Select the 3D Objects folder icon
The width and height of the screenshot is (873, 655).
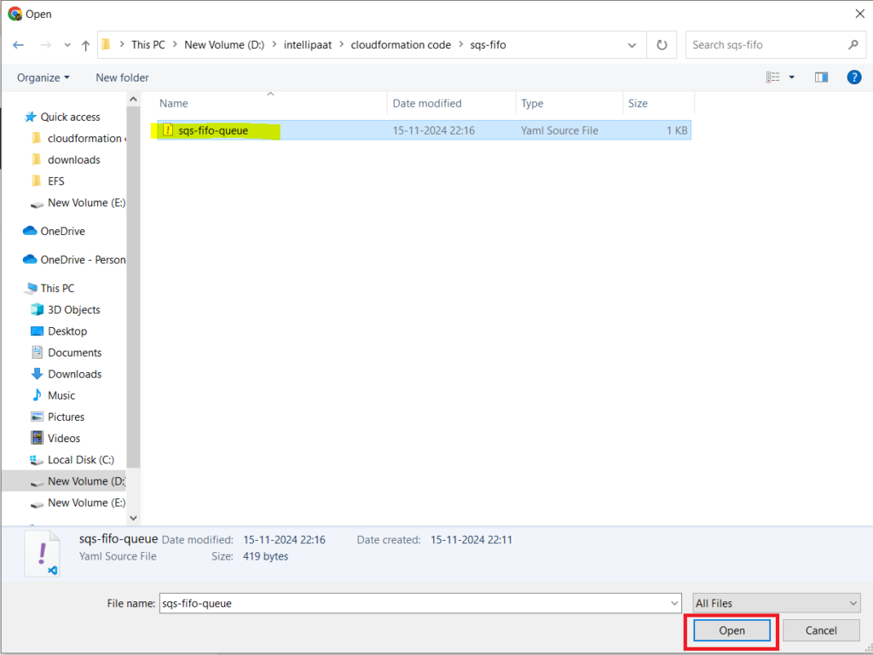click(37, 310)
